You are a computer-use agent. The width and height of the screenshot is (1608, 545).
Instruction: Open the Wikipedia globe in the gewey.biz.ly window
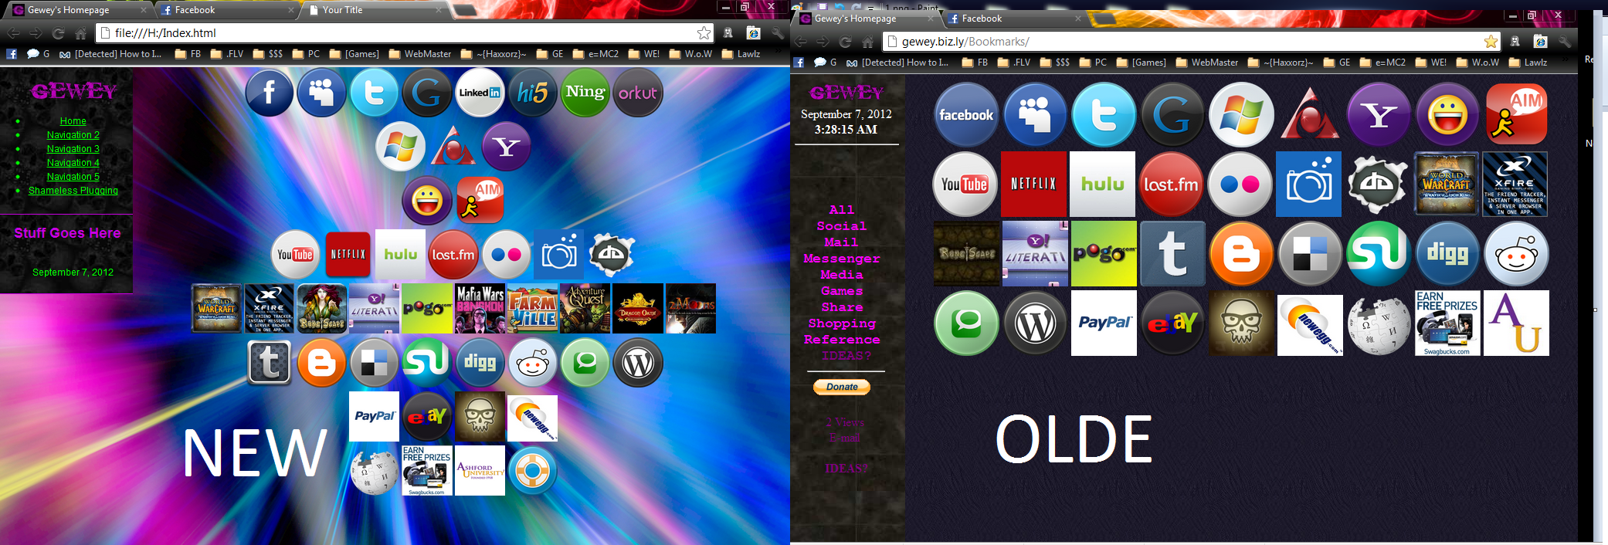(x=1379, y=323)
